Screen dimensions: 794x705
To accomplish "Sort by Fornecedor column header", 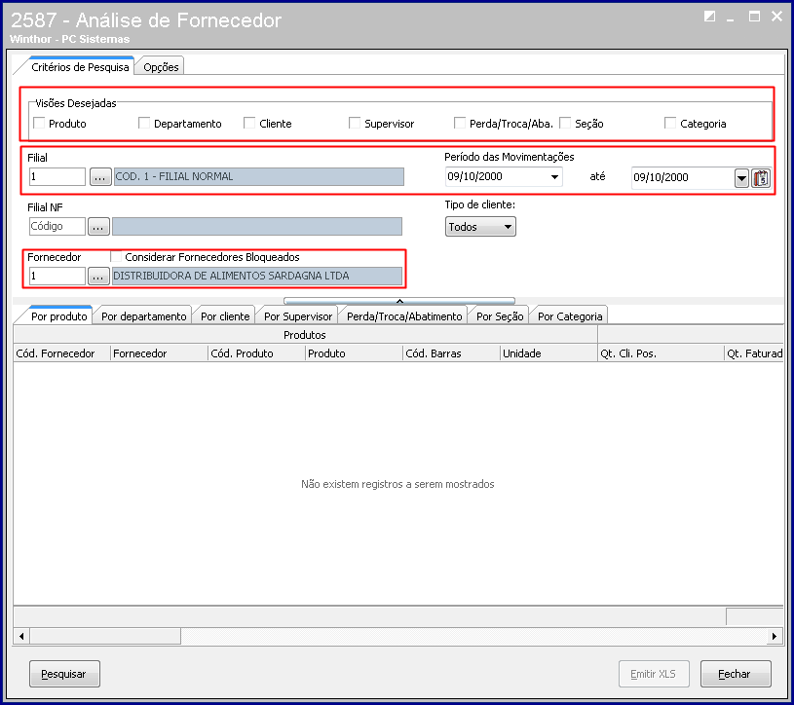I will [x=159, y=353].
